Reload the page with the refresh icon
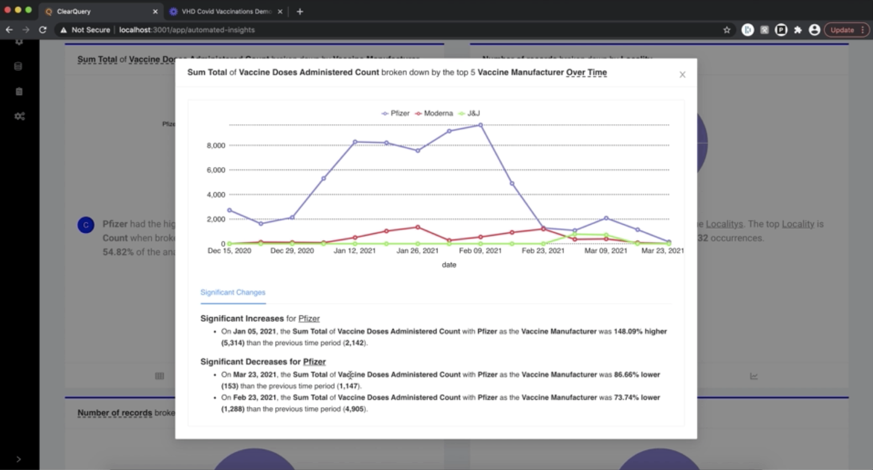Screen dimensions: 873x470 point(43,30)
